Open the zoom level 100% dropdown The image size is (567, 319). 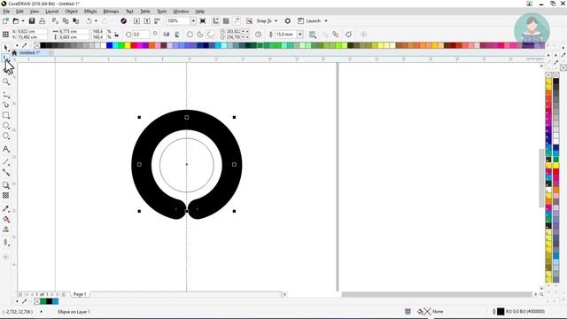tap(193, 21)
